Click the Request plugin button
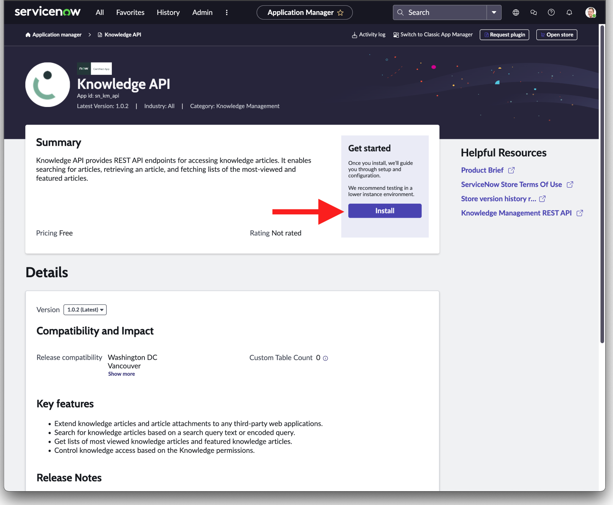Image resolution: width=613 pixels, height=505 pixels. coord(504,35)
